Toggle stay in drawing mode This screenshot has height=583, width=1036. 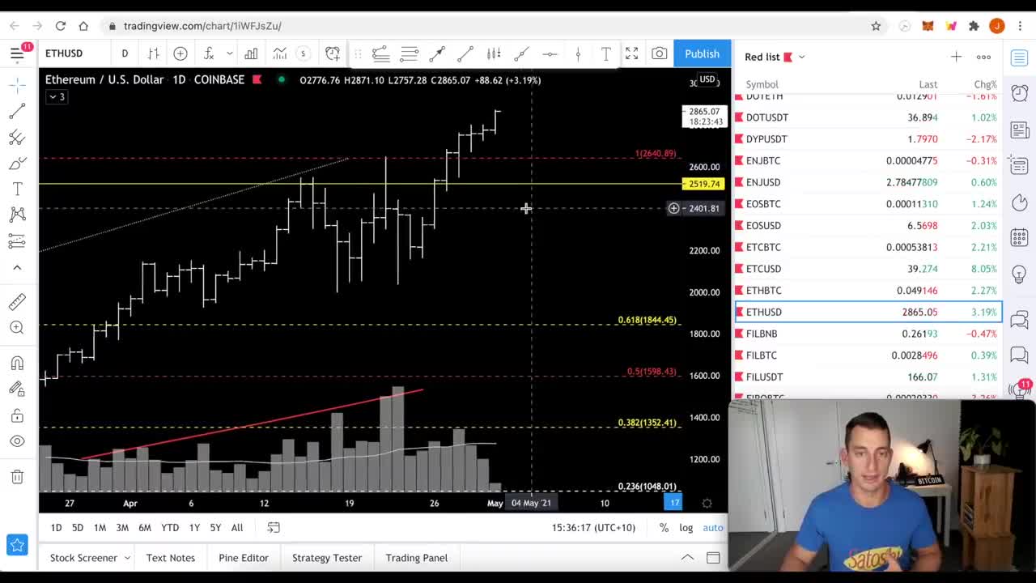pyautogui.click(x=17, y=389)
